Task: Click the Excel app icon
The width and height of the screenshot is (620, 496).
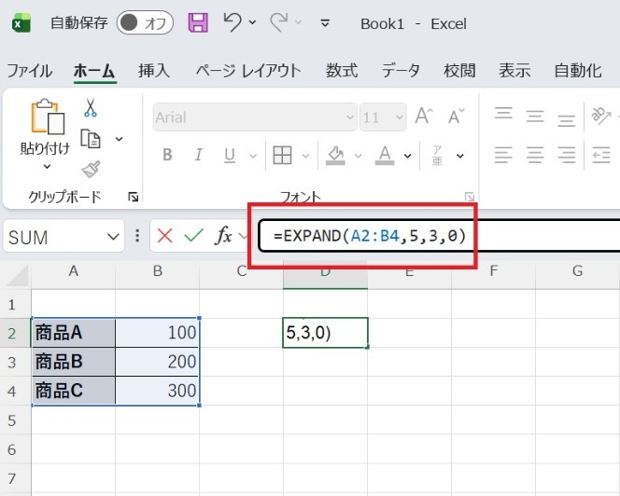Action: 21,23
